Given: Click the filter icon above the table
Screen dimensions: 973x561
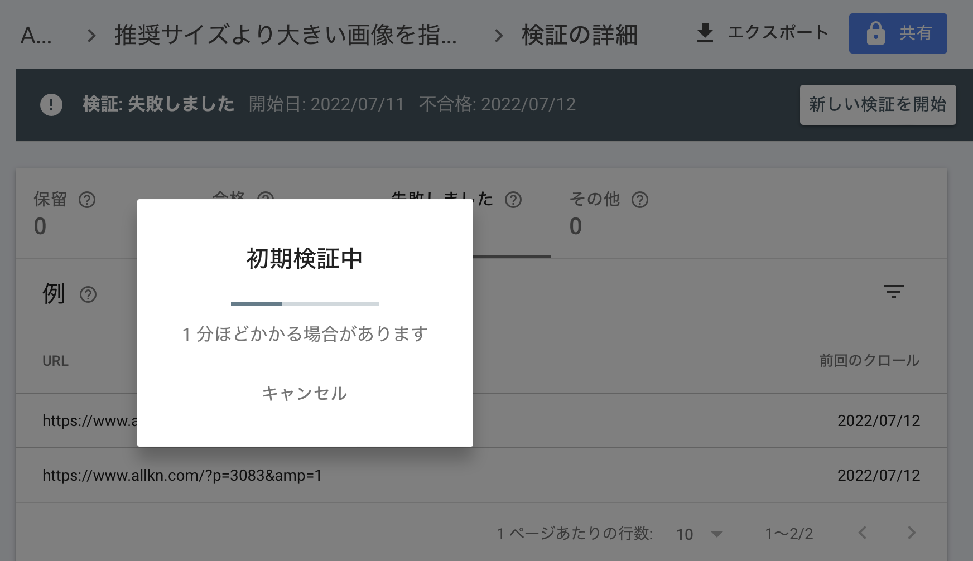Looking at the screenshot, I should 893,292.
